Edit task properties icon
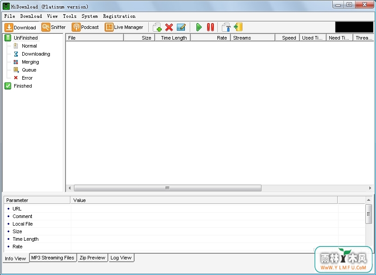 (181, 27)
